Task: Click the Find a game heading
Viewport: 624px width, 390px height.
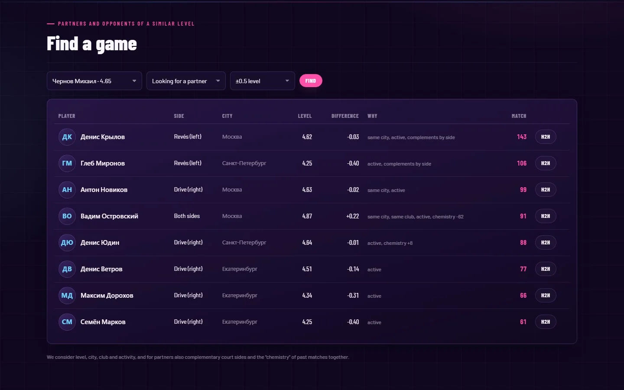Action: tap(92, 44)
